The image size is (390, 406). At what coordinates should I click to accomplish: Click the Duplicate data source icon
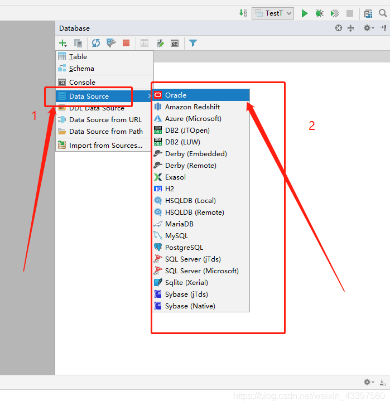click(78, 43)
